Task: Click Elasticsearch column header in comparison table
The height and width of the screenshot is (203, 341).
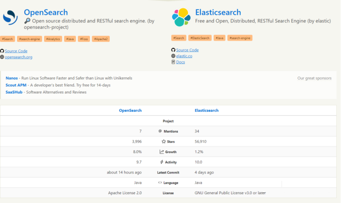Action: pos(207,110)
